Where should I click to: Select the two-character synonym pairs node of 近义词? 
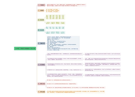pyautogui.click(x=55, y=17)
